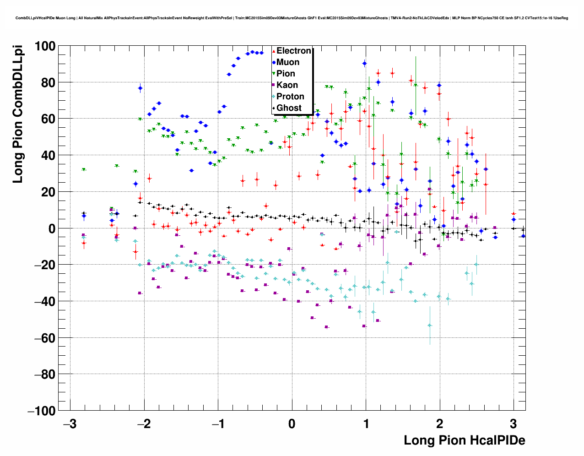Select the Proton legend label text
The height and width of the screenshot is (456, 584).
290,97
